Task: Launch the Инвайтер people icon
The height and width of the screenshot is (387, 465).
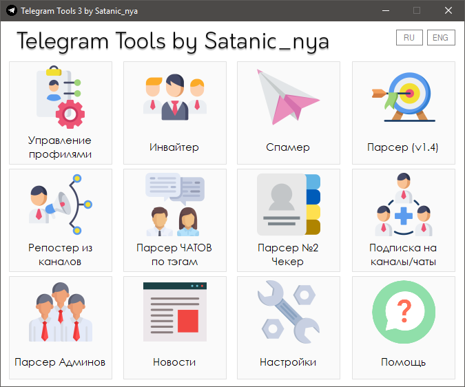Action: click(175, 97)
